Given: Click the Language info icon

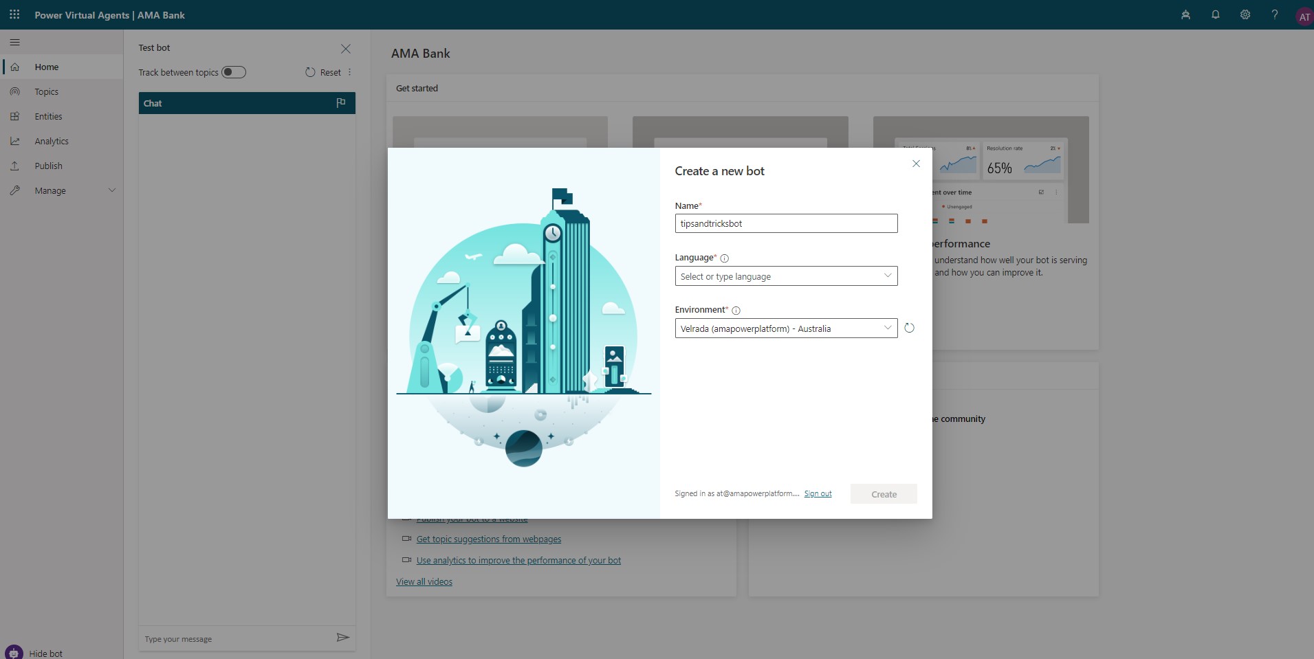Looking at the screenshot, I should (x=724, y=258).
